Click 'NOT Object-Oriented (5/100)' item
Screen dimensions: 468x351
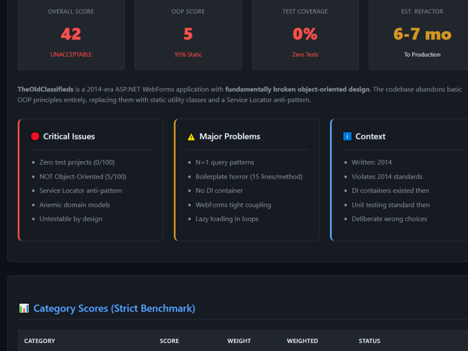coord(83,177)
